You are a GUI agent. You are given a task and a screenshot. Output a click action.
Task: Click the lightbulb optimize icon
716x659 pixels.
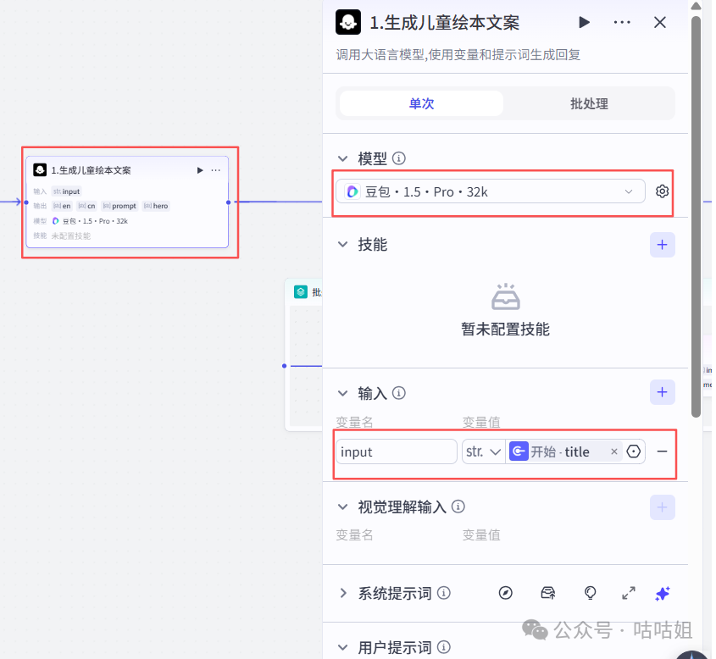point(590,593)
